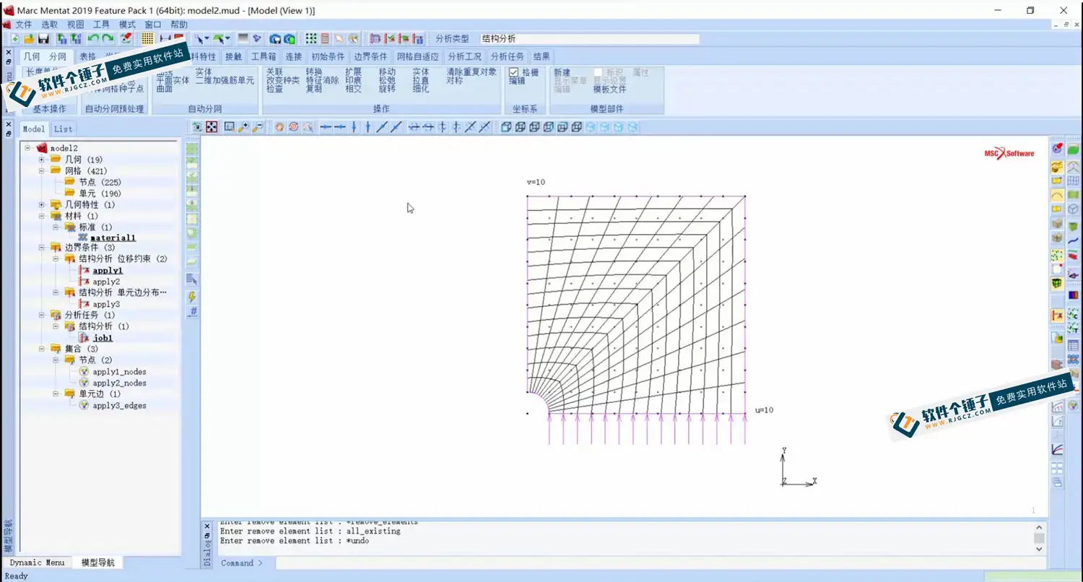Open the 选取 menu
Screen dimensions: 1083x582
coord(49,25)
